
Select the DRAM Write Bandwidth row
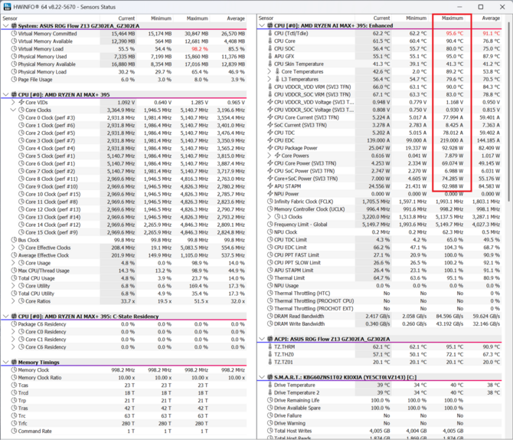[380, 323]
